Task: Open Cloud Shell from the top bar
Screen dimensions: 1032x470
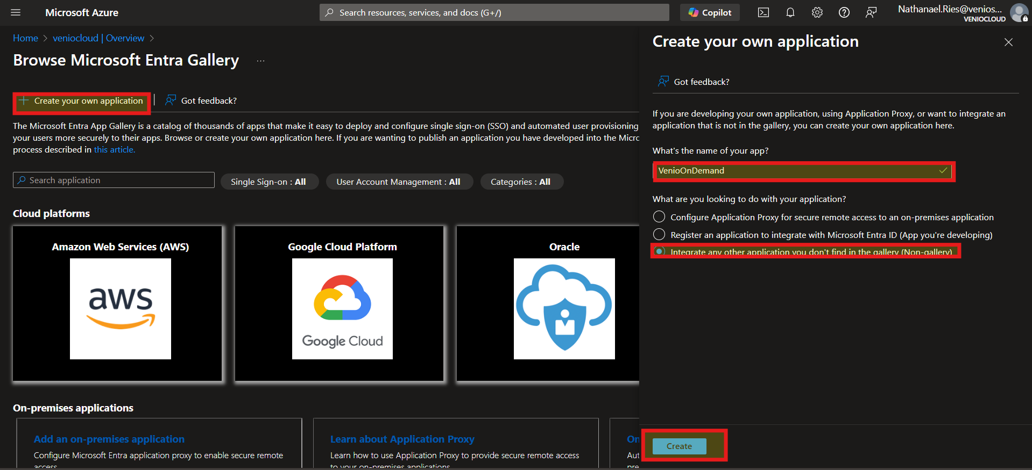Action: coord(763,12)
